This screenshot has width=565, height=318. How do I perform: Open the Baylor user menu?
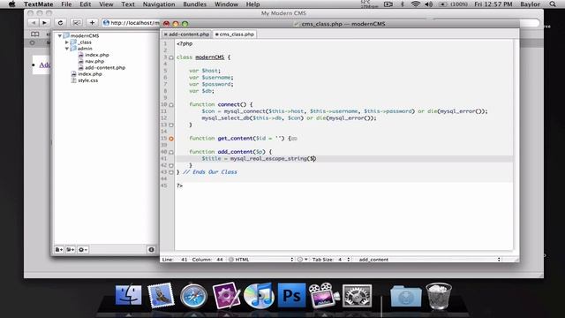coord(530,4)
